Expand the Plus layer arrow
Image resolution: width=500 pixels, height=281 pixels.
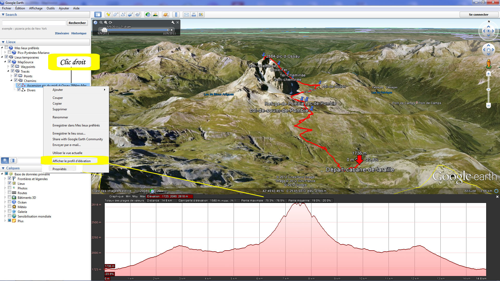click(5, 221)
